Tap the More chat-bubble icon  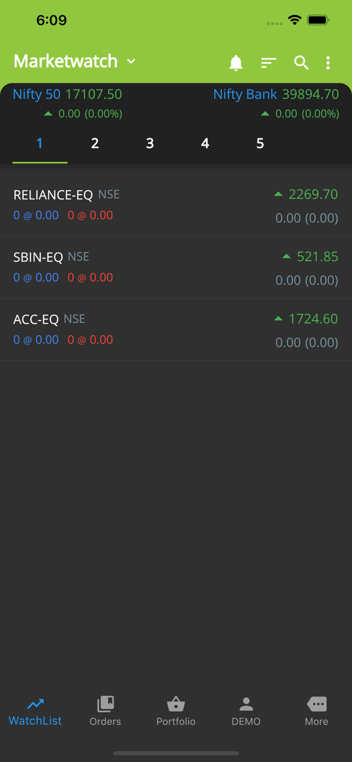pyautogui.click(x=316, y=704)
